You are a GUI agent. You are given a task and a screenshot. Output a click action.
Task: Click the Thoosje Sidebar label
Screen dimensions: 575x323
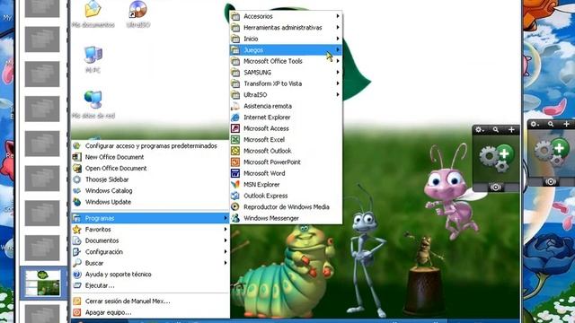(x=107, y=179)
